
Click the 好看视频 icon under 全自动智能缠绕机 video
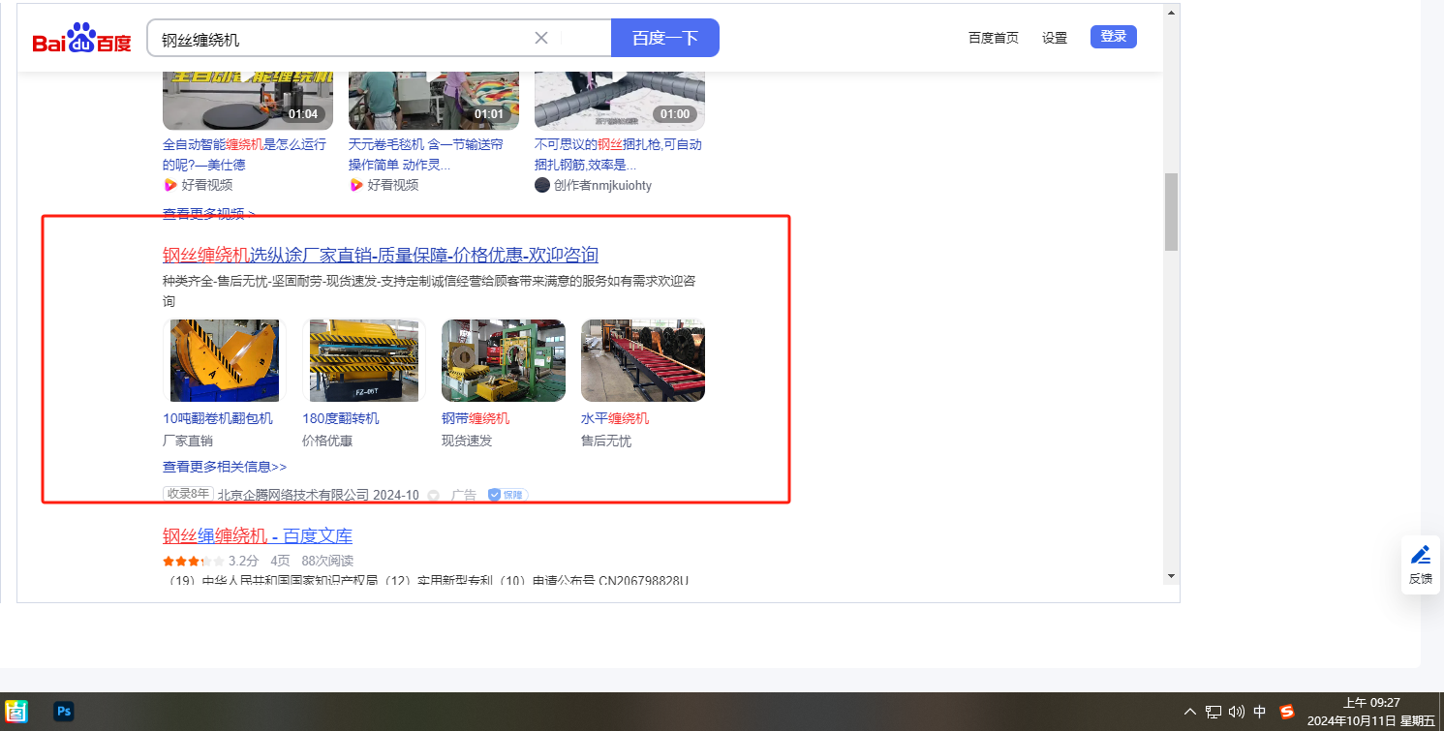click(x=170, y=185)
